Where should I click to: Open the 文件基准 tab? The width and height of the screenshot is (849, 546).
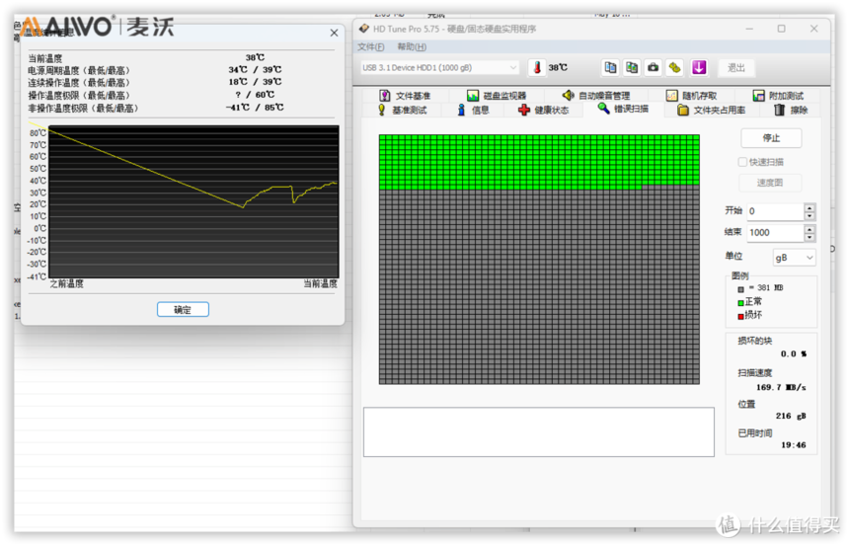coord(405,96)
